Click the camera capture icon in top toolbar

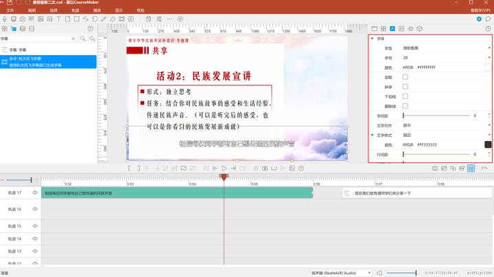[23, 19]
